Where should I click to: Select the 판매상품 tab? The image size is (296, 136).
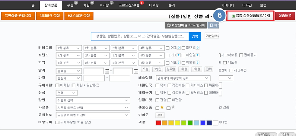51,5
